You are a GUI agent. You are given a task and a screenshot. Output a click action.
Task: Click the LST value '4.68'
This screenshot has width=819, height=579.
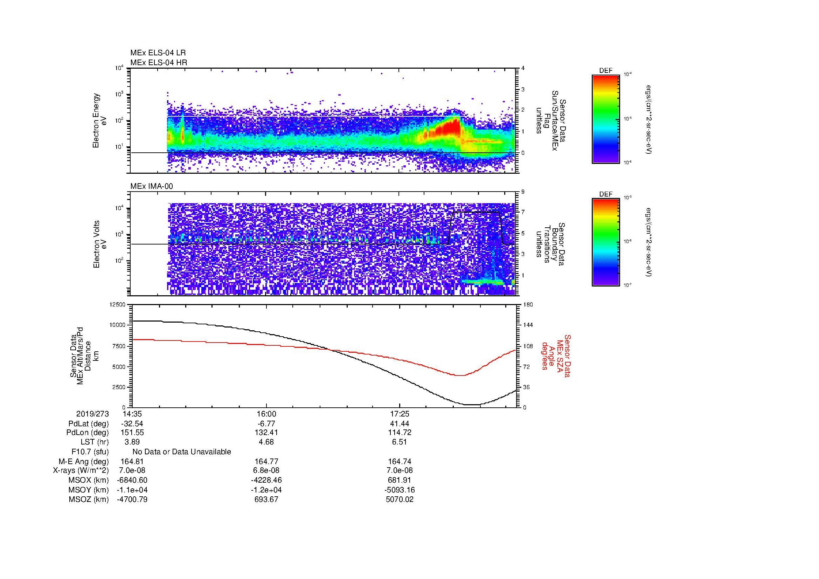tap(266, 442)
